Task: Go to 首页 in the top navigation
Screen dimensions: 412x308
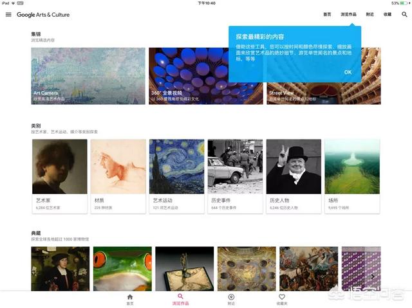Action: click(327, 14)
